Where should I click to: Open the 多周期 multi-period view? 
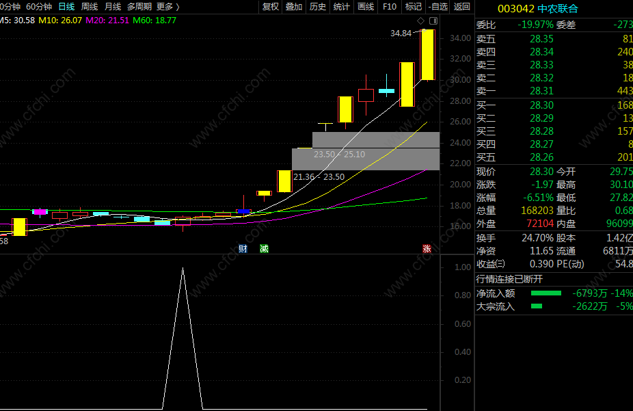coord(139,6)
